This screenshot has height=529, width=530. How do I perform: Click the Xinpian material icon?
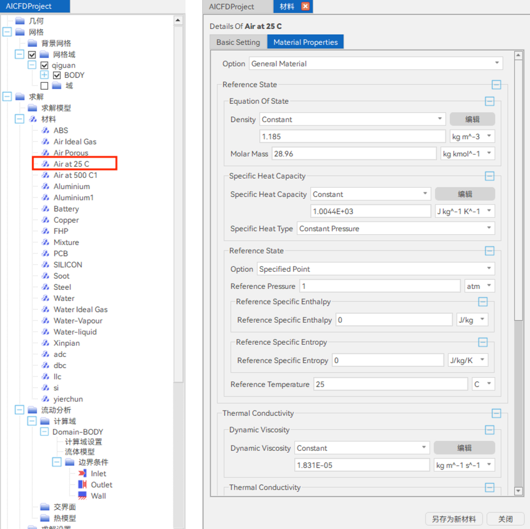tap(45, 343)
